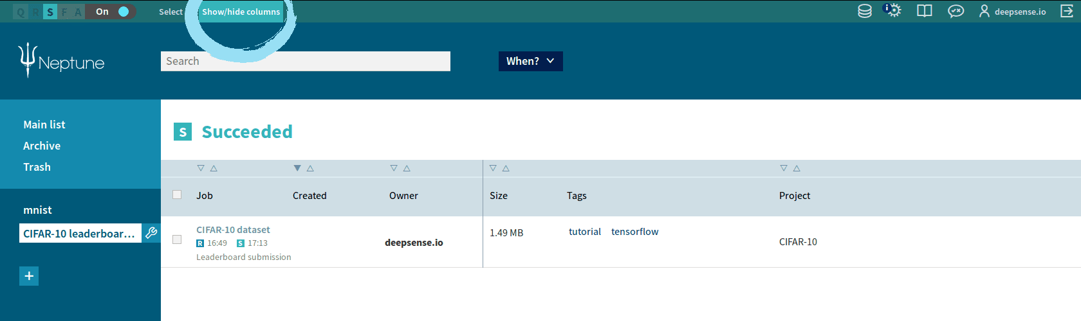Click the plus button in sidebar
The image size is (1081, 321).
tap(29, 276)
